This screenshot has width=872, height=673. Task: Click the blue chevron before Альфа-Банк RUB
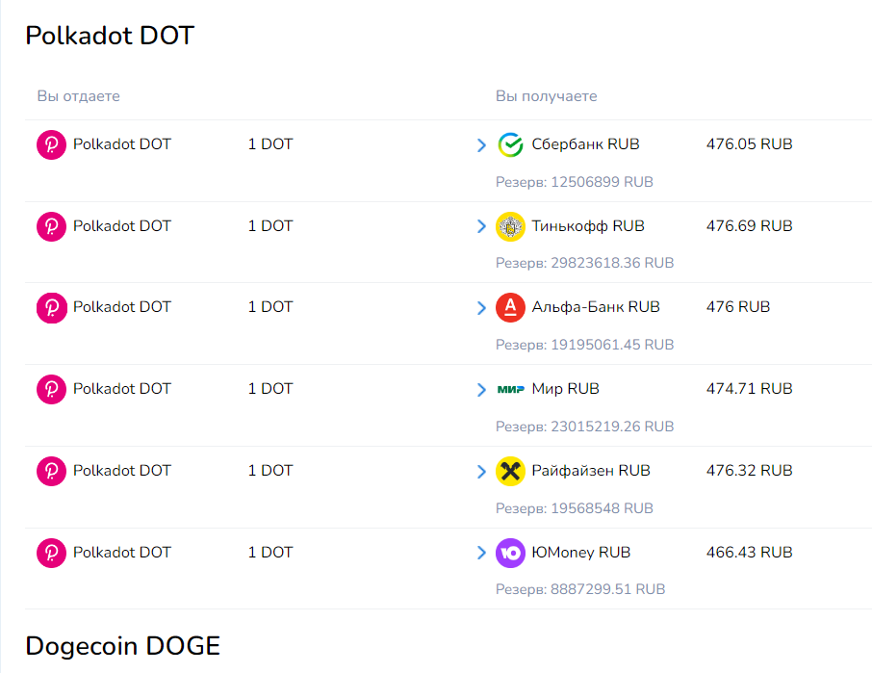[481, 307]
